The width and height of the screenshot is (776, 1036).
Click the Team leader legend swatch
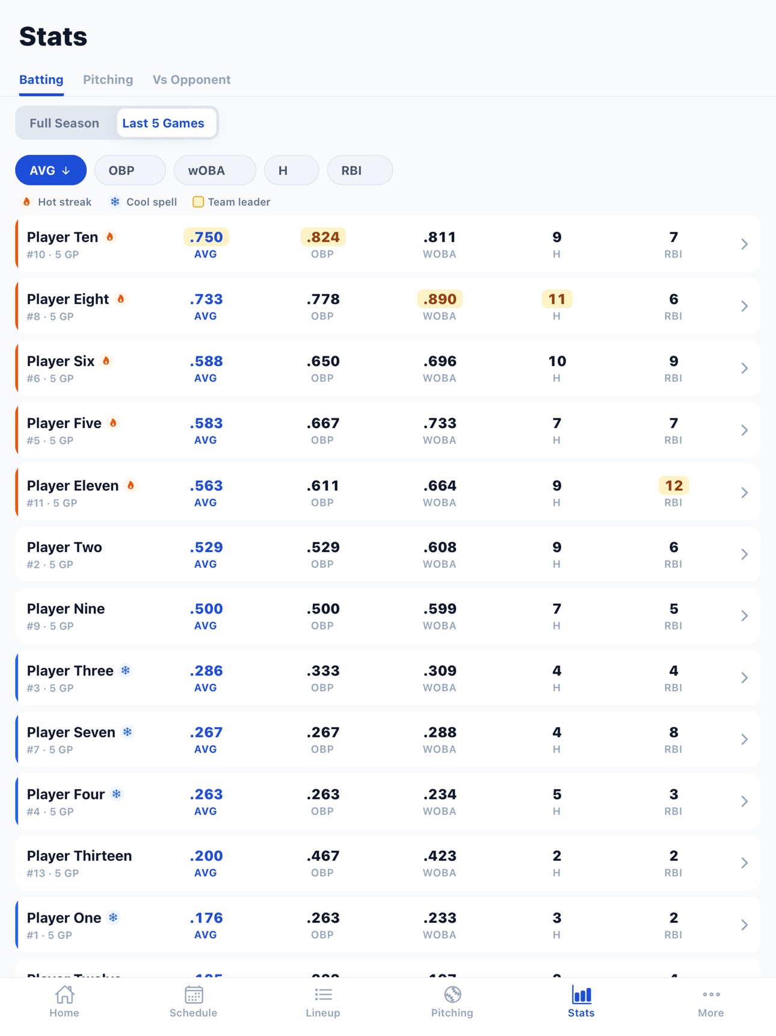pos(198,202)
